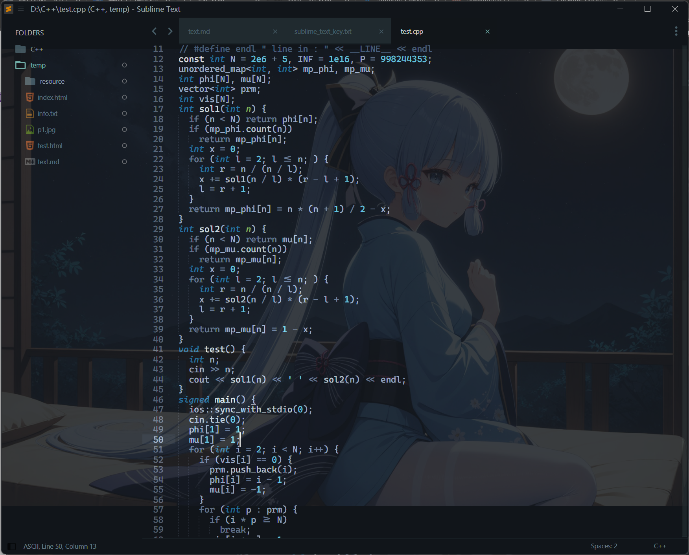689x555 pixels.
Task: Toggle the side bar panel icon in status bar
Action: pos(12,546)
